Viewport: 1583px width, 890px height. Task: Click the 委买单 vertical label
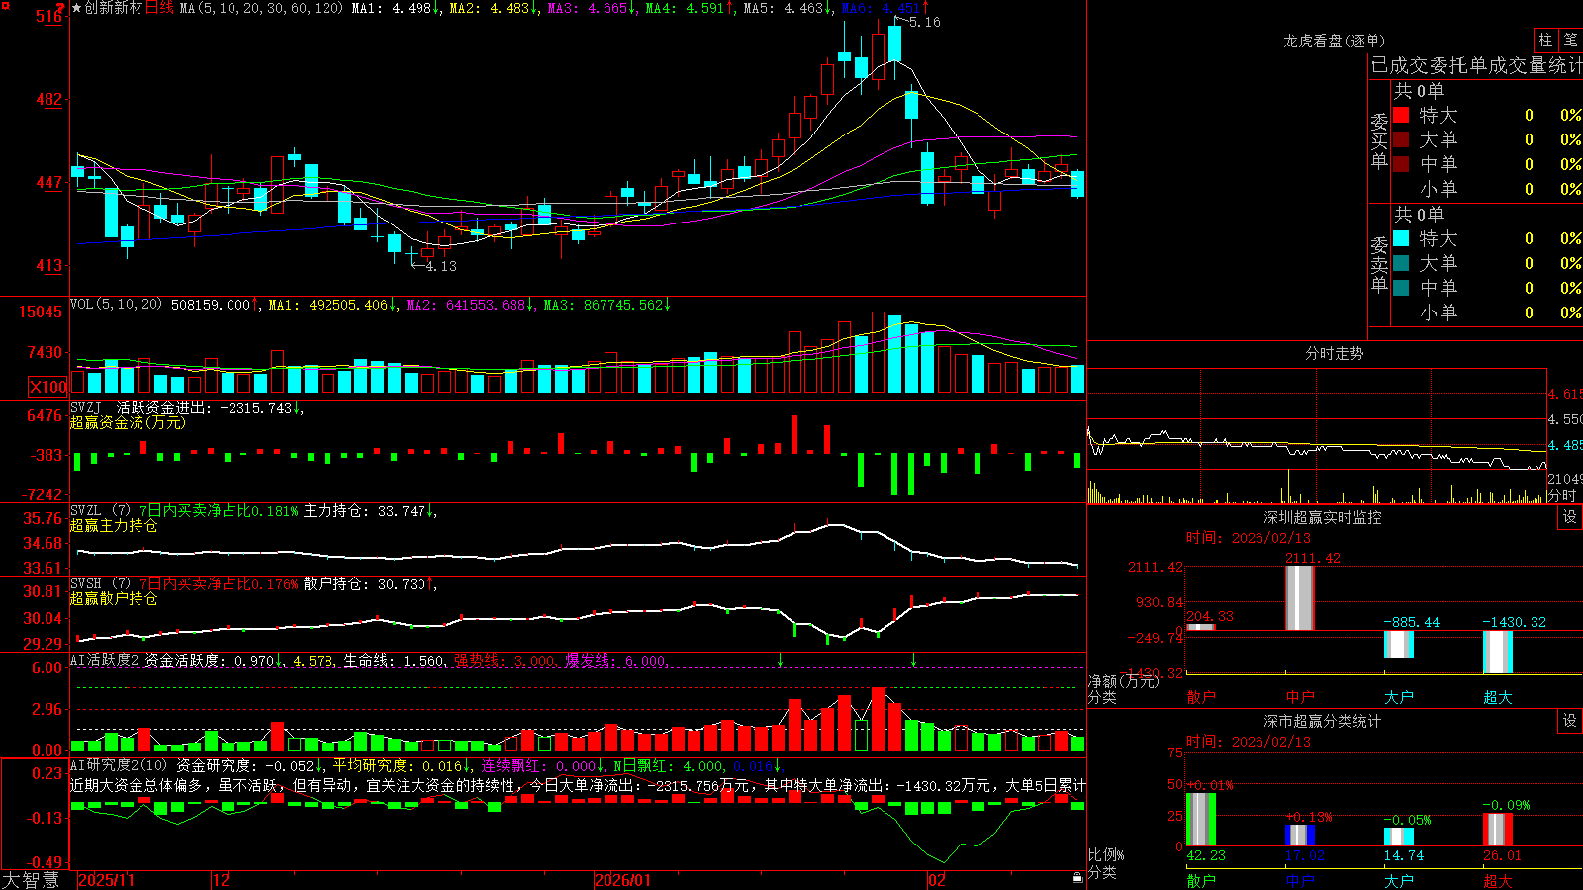[1379, 140]
